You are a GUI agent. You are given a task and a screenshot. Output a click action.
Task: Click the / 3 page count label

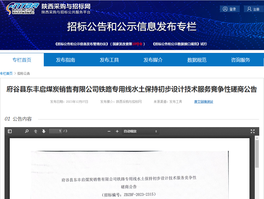click(65, 131)
